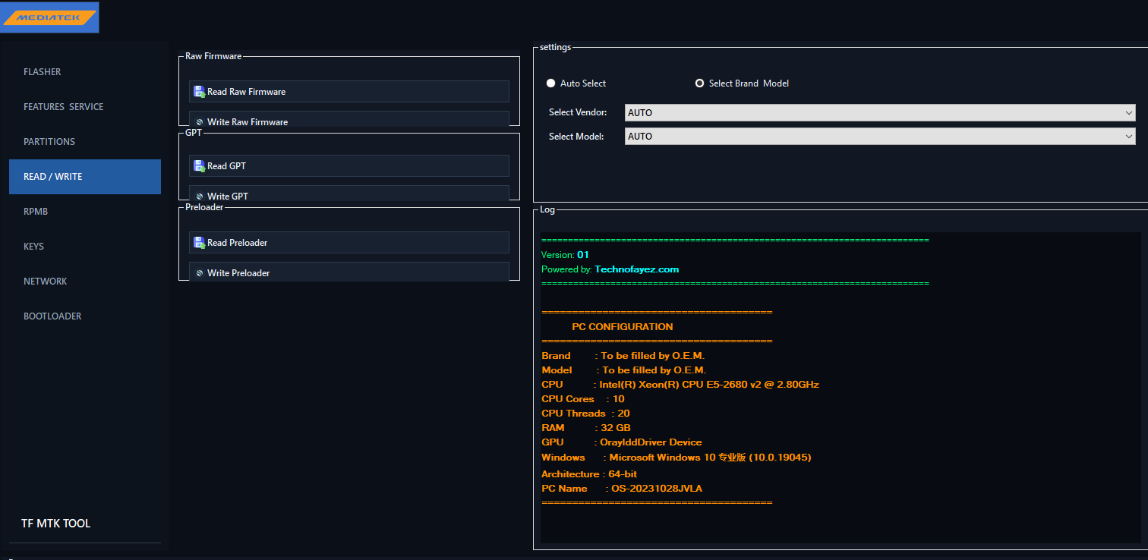Screen dimensions: 1148x560
Task: Click the floppy icon beside Read Raw Firmware
Action: 199,92
